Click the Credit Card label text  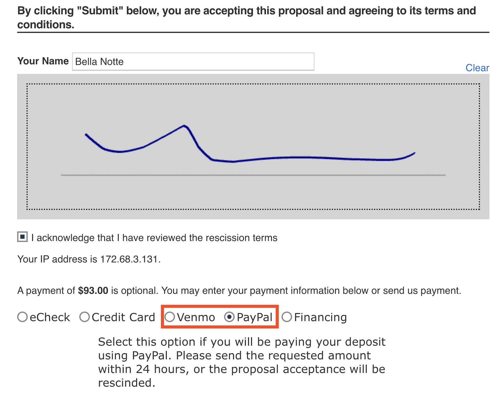coord(123,317)
